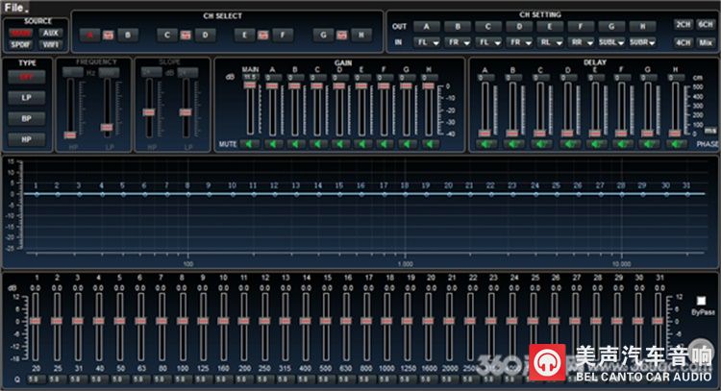Image resolution: width=721 pixels, height=391 pixels.
Task: Click OUT channel H button in CH SETTING
Action: pyautogui.click(x=642, y=27)
